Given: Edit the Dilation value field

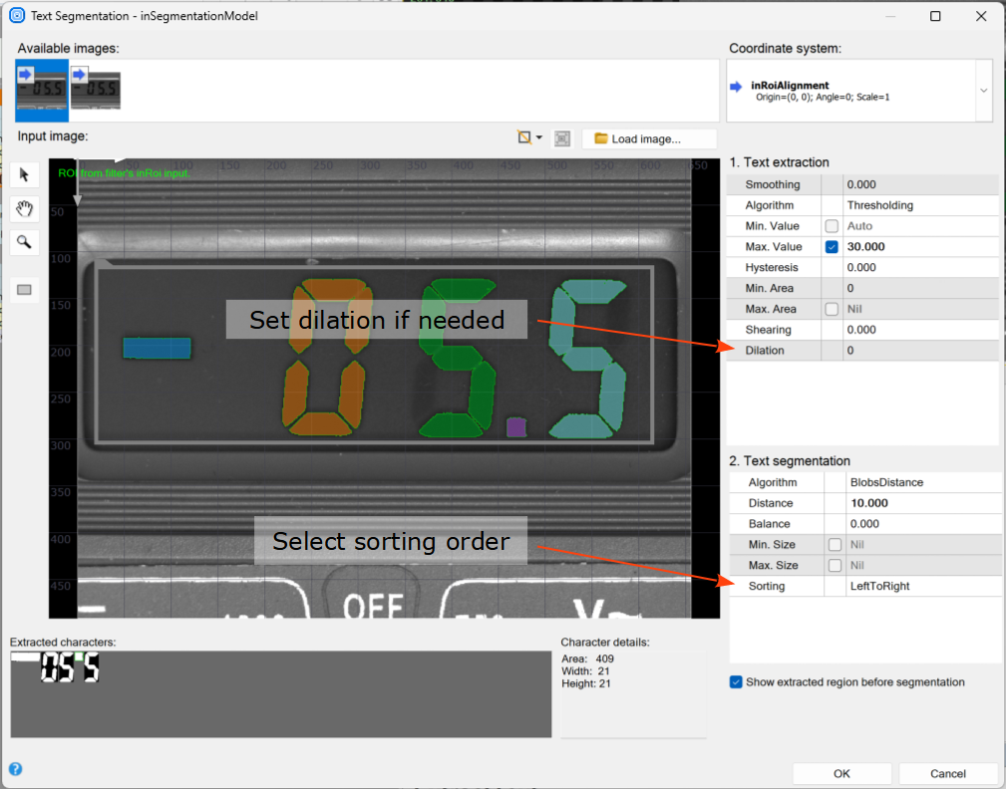Looking at the screenshot, I should pos(919,351).
